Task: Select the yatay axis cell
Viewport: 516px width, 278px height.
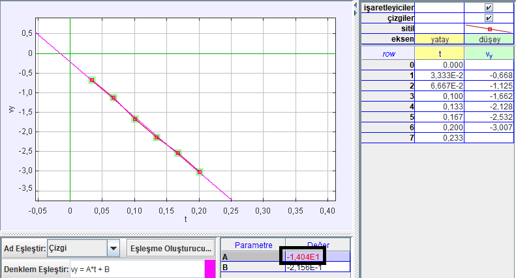Action: 439,39
